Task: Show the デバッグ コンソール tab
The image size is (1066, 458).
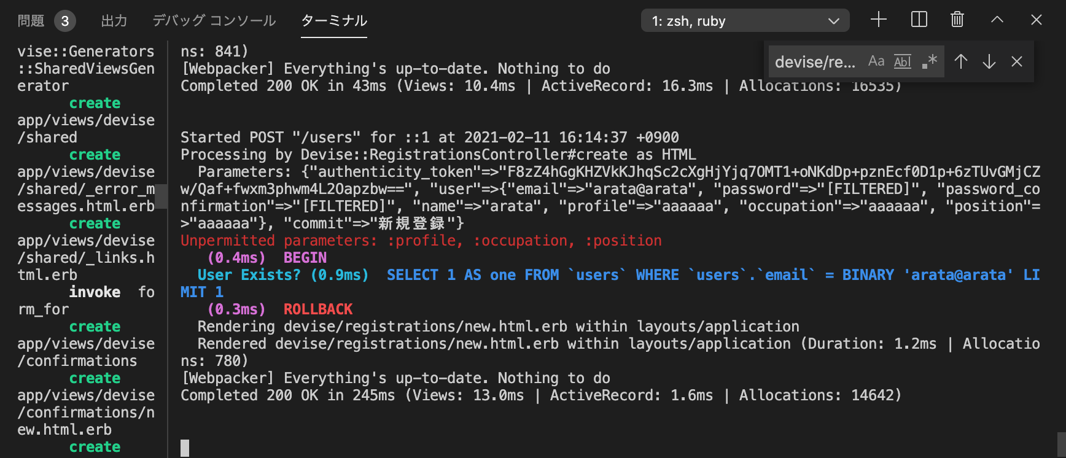Action: tap(214, 21)
